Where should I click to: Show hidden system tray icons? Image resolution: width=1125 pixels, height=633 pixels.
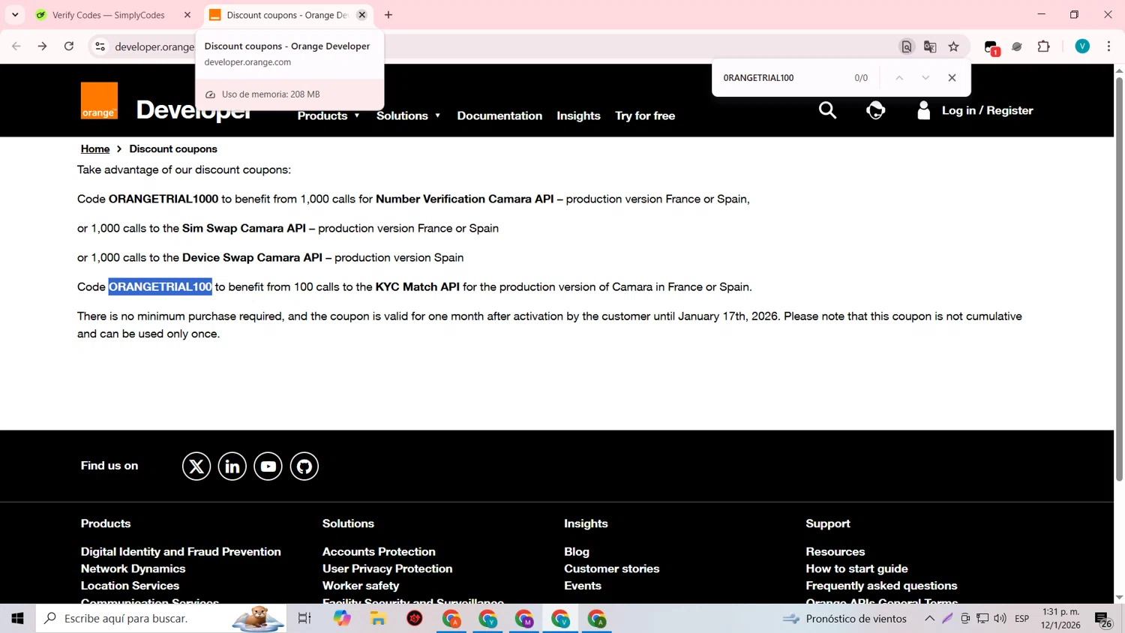(x=929, y=619)
